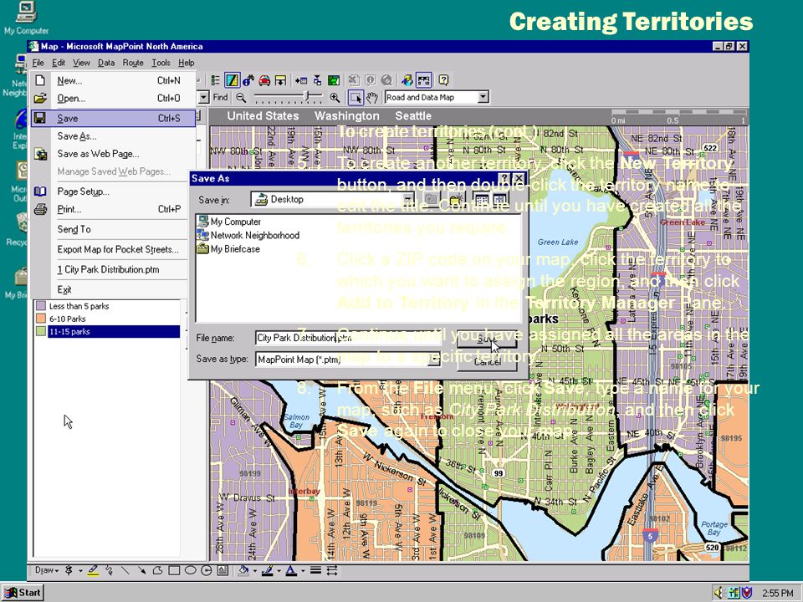This screenshot has height=602, width=803.
Task: Select the Scribble drawing tool
Action: 109,570
